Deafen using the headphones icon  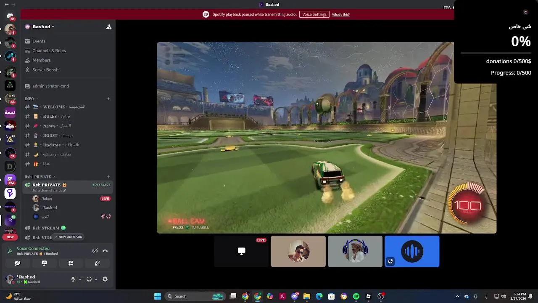tap(89, 279)
